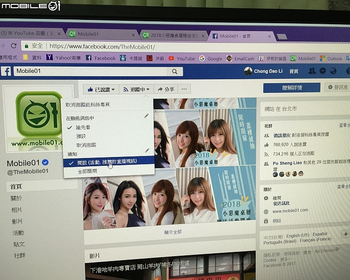The width and height of the screenshot is (350, 280).
Task: Click 邀請朋友 link in 社群 box
Action: tap(282, 135)
